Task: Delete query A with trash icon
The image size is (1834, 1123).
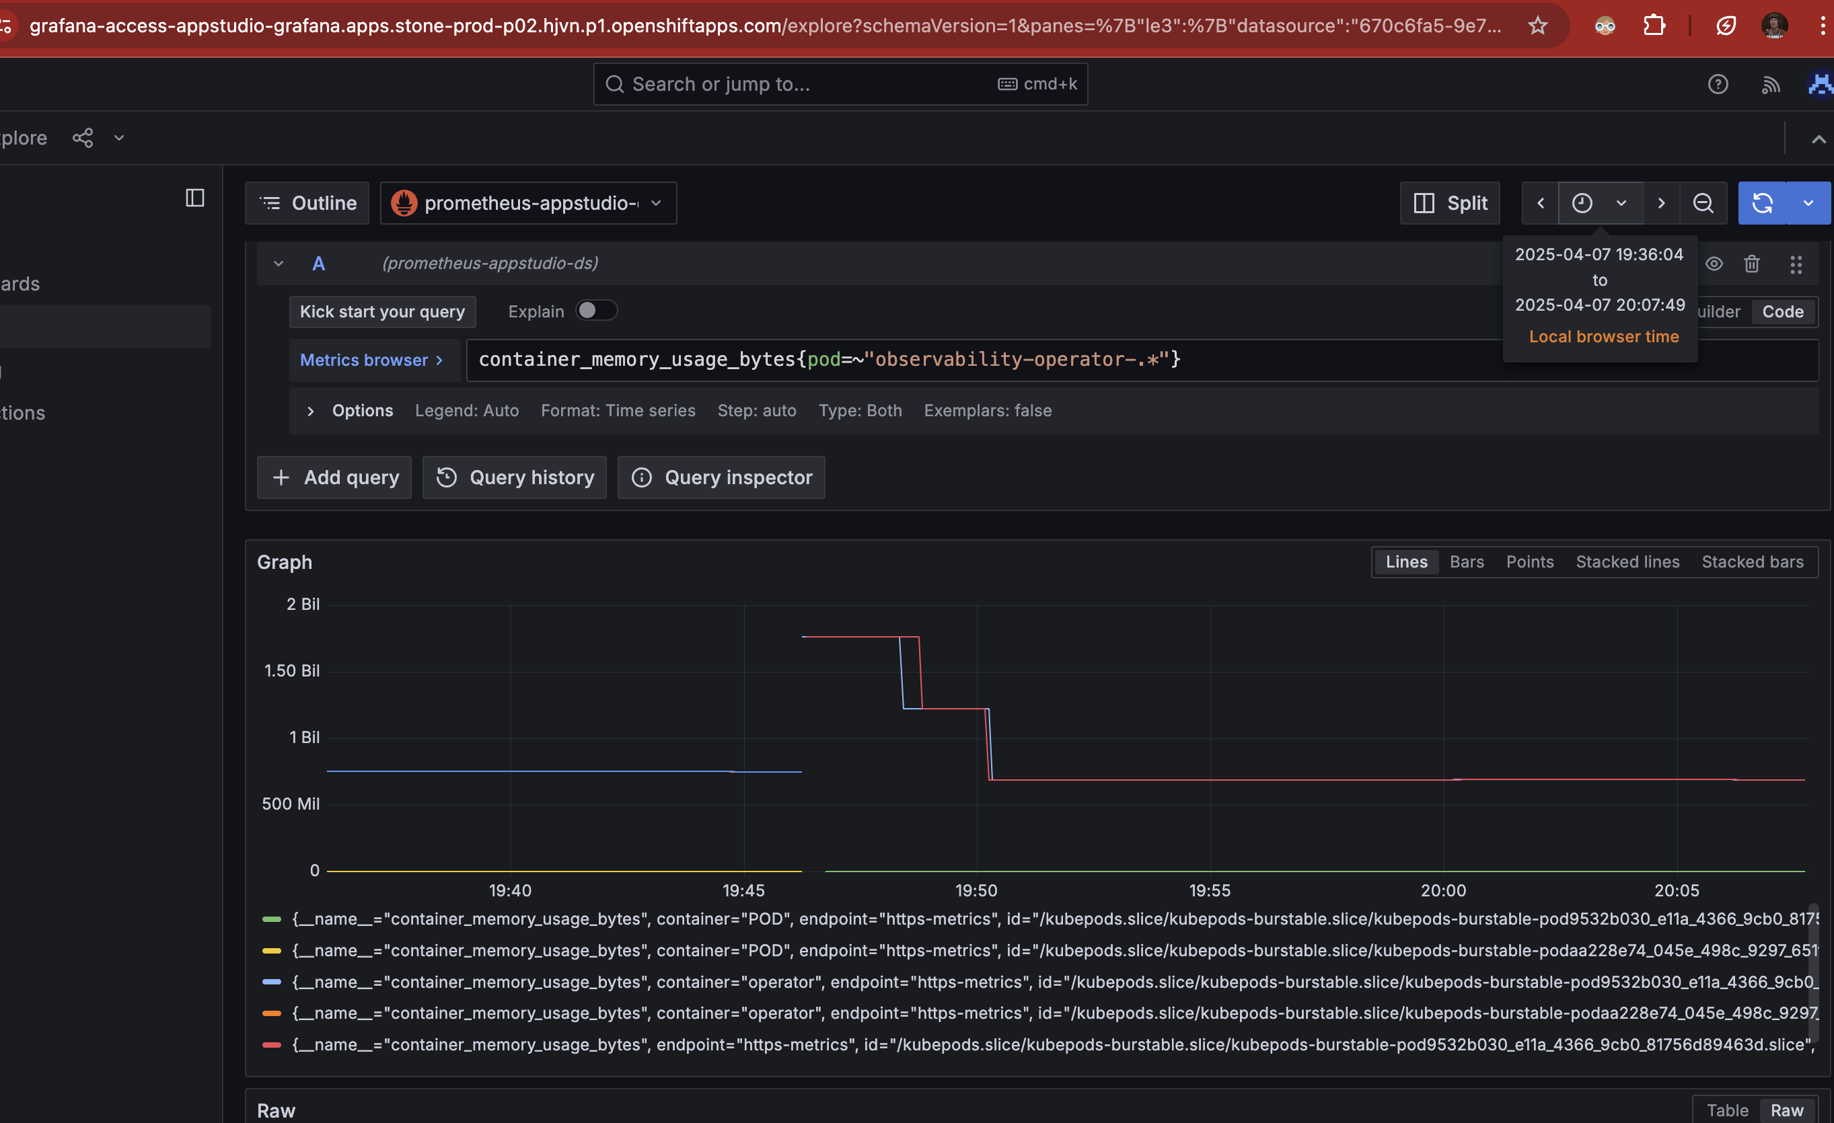Action: (x=1751, y=264)
